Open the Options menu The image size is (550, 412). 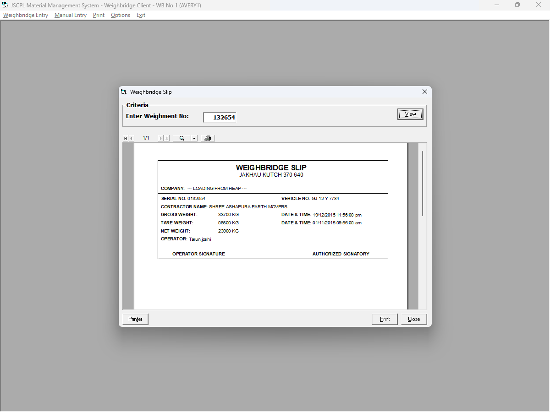120,15
